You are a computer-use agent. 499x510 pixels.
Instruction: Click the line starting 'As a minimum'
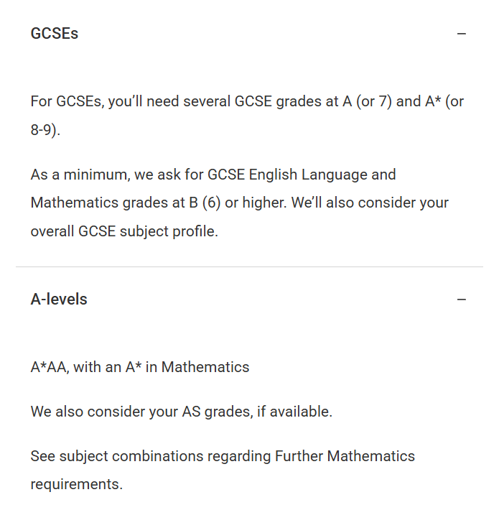click(x=213, y=175)
